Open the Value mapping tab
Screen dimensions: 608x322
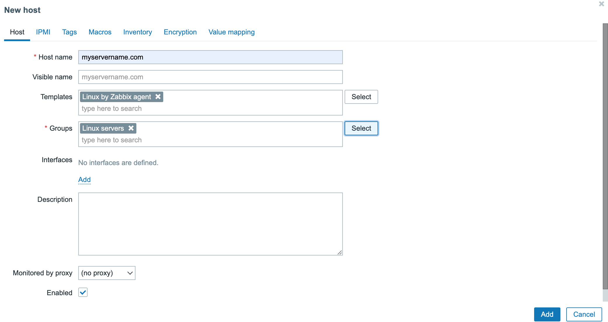pos(231,32)
